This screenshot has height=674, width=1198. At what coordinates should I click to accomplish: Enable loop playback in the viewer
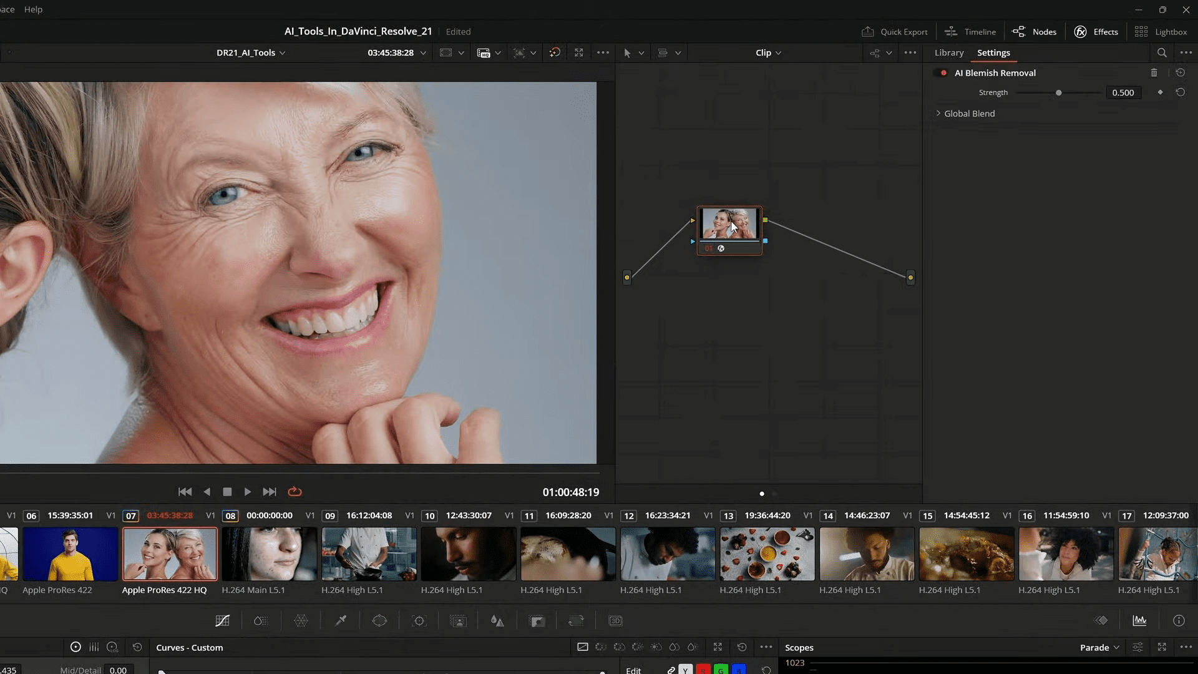click(x=294, y=492)
